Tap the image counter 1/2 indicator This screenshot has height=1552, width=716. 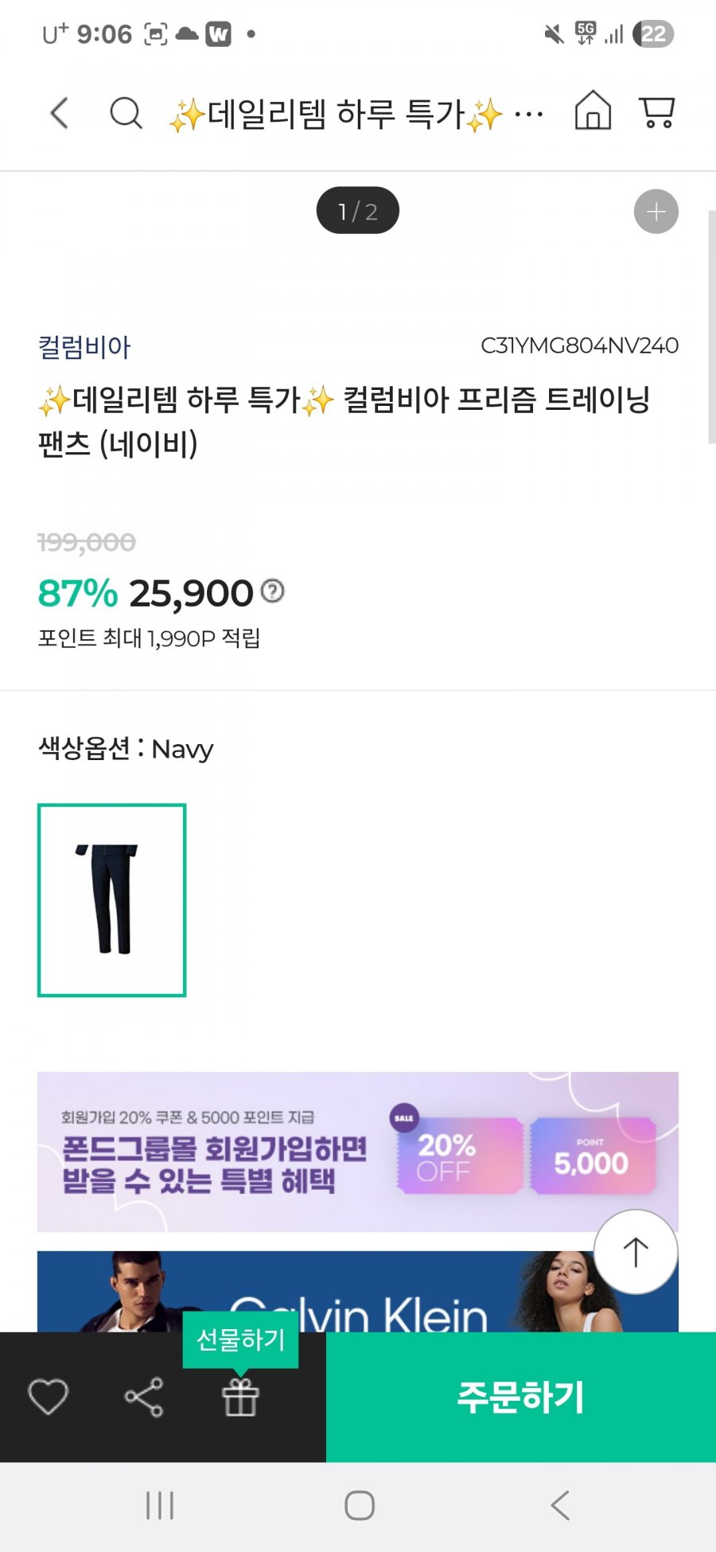coord(358,211)
